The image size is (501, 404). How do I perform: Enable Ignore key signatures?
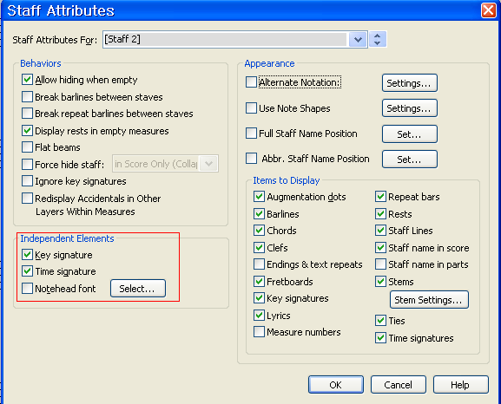coord(27,181)
